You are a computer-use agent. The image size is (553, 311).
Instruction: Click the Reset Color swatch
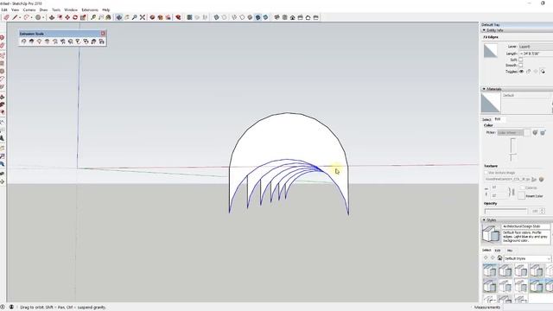[x=521, y=196]
